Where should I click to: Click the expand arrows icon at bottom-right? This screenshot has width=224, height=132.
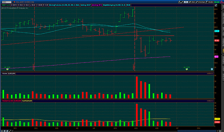[x=220, y=131]
